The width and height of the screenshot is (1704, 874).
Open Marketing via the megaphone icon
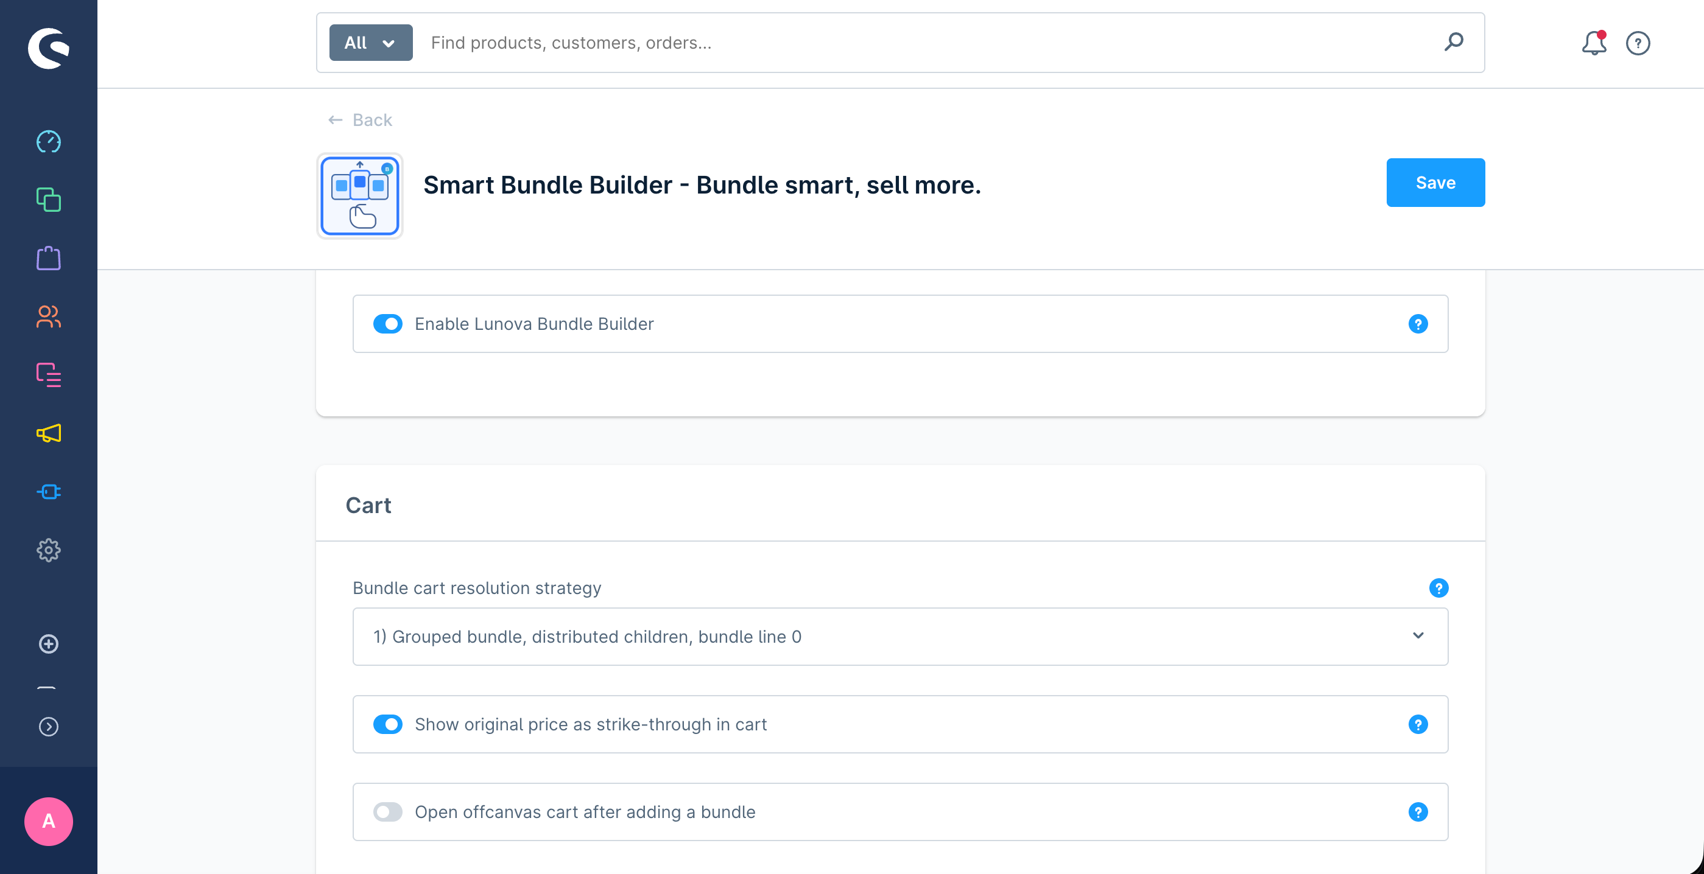pos(48,433)
